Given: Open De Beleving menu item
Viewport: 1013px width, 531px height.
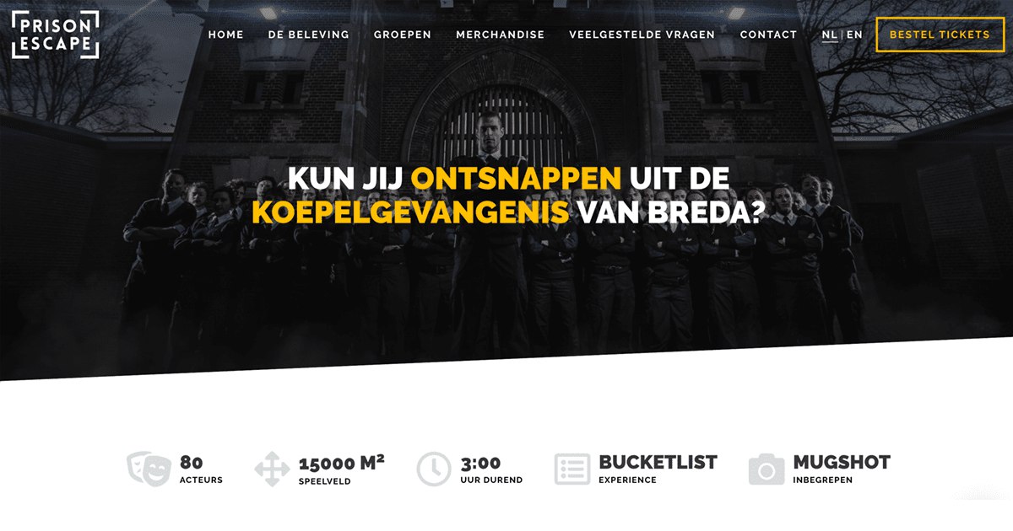Looking at the screenshot, I should [308, 35].
